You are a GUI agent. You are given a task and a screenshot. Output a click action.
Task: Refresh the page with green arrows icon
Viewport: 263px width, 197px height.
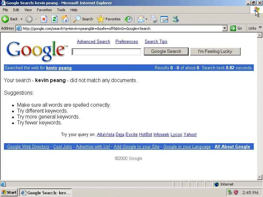[x=54, y=19]
